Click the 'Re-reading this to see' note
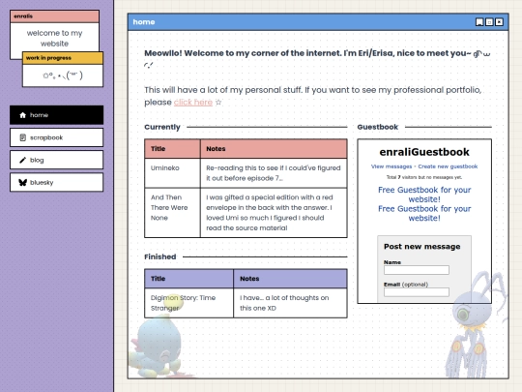This screenshot has width=522, height=392. click(x=274, y=173)
